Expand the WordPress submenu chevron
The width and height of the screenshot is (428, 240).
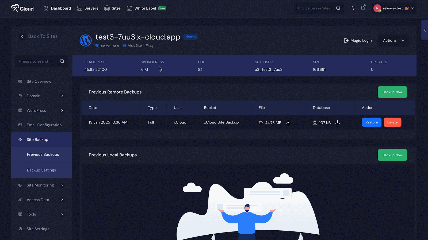click(x=62, y=110)
